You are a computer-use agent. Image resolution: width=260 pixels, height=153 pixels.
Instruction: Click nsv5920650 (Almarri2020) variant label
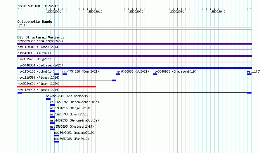tap(39, 84)
